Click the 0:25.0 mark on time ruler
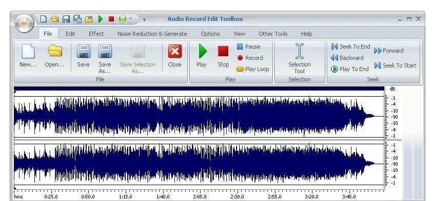The height and width of the screenshot is (201, 433). pos(51,197)
